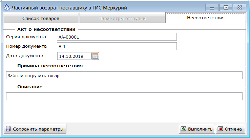The width and height of the screenshot is (250, 138).
Task: Edit the Причина несоответствия text field
Action: pyautogui.click(x=124, y=75)
